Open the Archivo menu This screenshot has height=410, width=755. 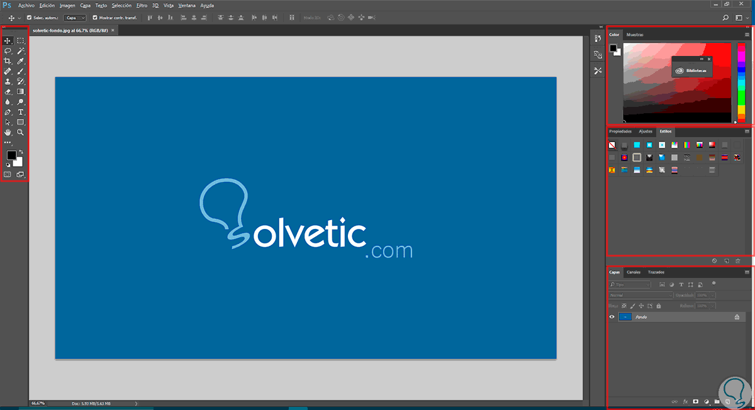[26, 5]
